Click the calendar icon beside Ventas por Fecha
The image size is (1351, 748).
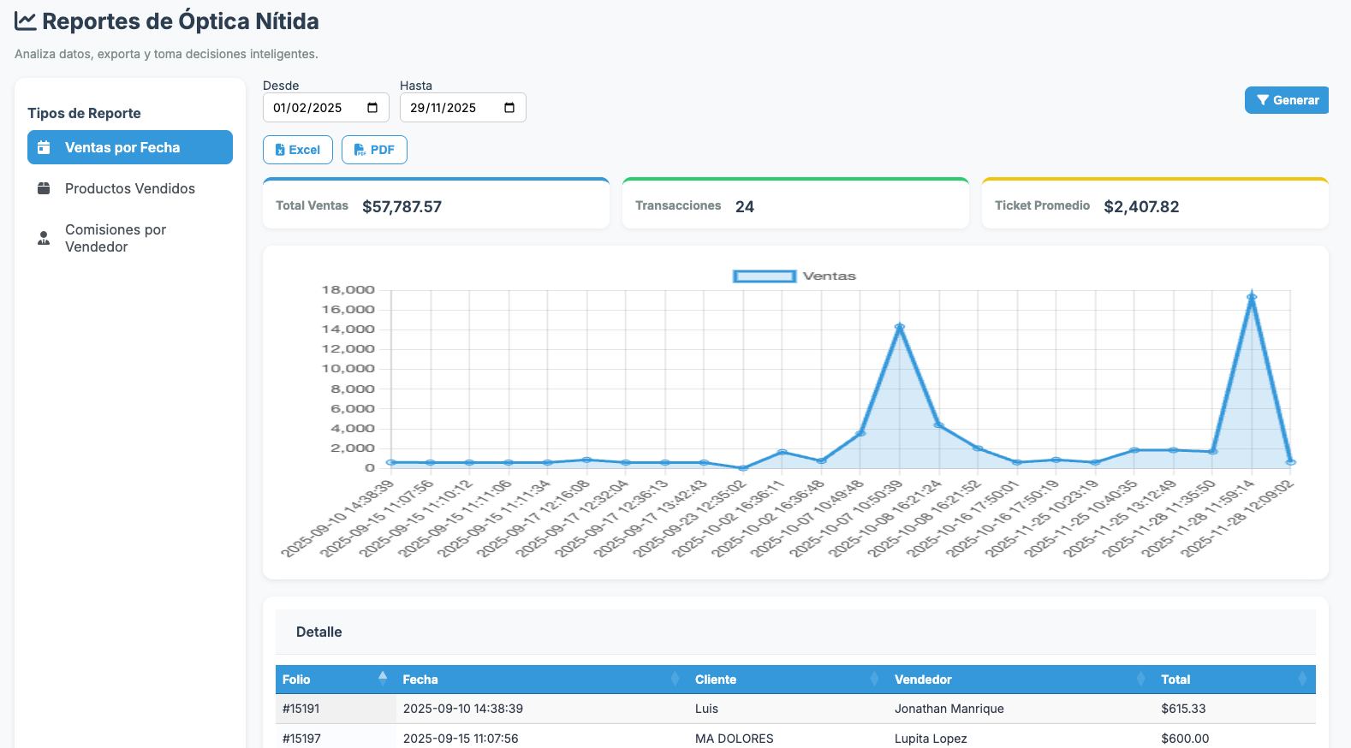click(x=44, y=147)
